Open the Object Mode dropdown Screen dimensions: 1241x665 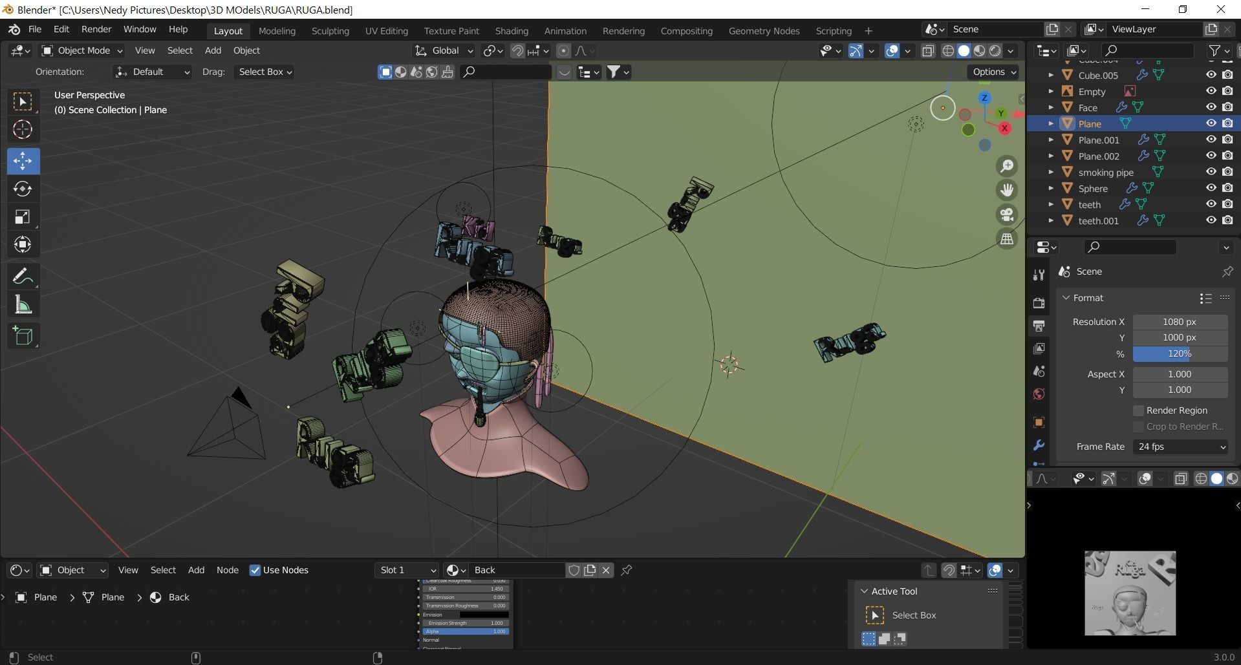pyautogui.click(x=81, y=50)
